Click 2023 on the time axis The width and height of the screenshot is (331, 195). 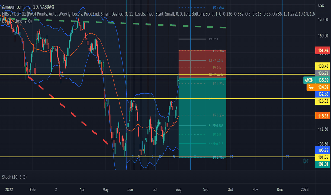tap(305, 190)
